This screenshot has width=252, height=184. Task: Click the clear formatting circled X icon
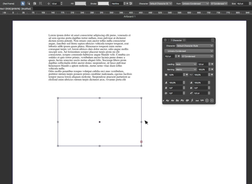[x=207, y=100]
